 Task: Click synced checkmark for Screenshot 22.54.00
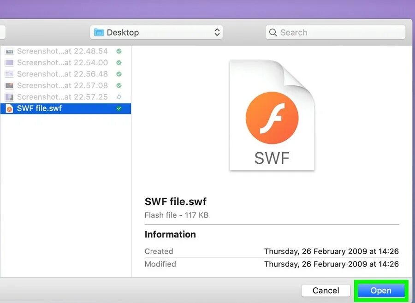coord(119,62)
